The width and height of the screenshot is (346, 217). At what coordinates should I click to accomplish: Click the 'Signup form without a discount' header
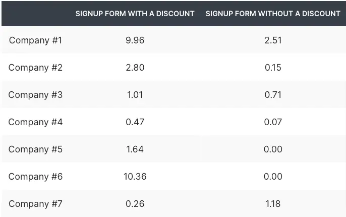point(273,14)
